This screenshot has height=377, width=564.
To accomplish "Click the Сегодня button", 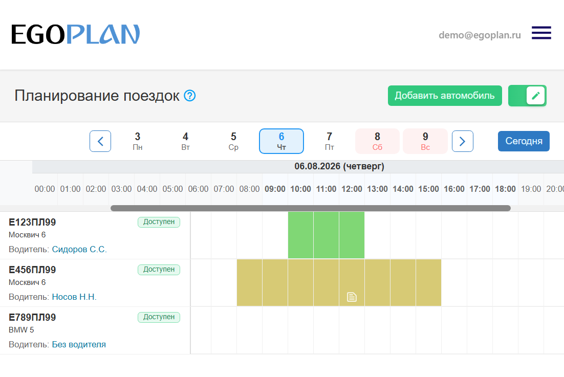I will [524, 141].
